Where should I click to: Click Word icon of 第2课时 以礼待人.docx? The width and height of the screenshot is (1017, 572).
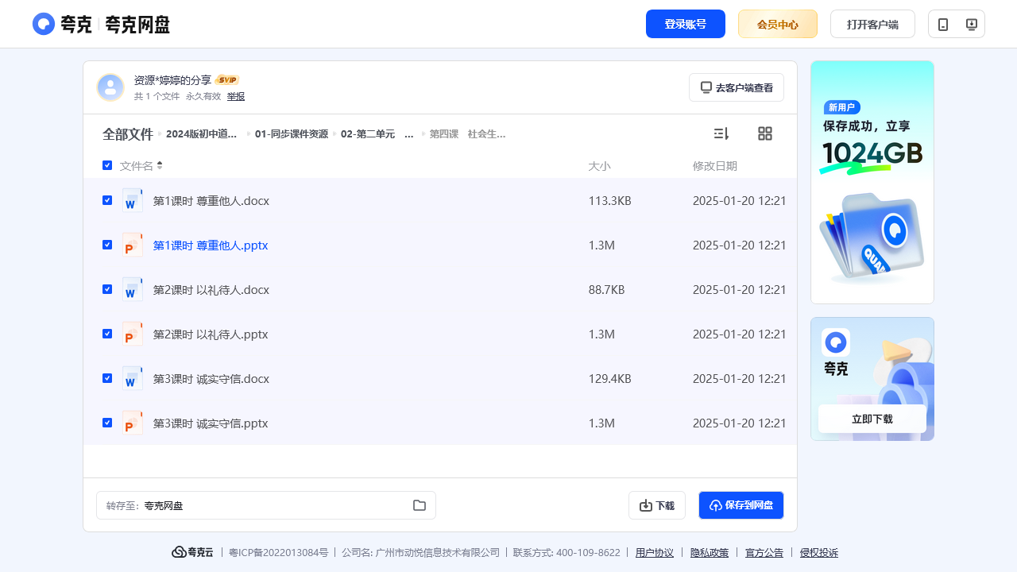(133, 289)
